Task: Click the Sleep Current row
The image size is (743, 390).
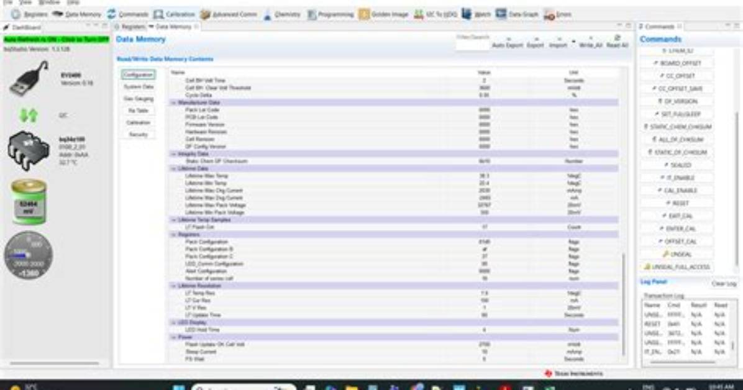Action: click(x=393, y=352)
